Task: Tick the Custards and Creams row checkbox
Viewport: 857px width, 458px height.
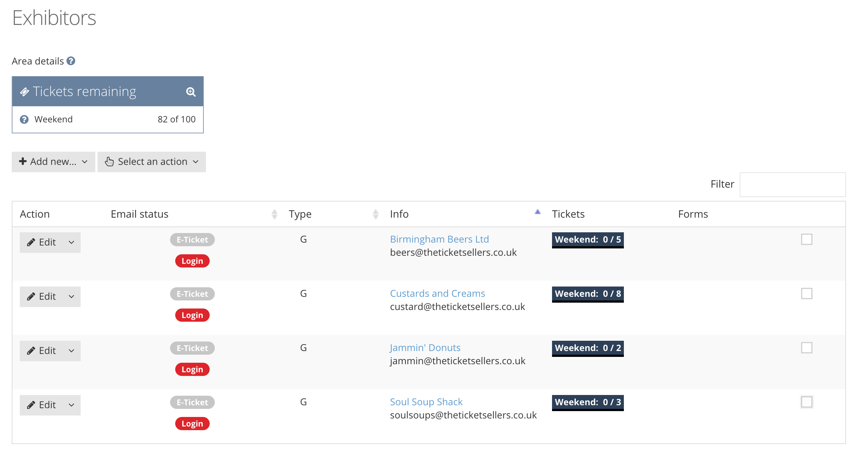Action: click(x=807, y=293)
